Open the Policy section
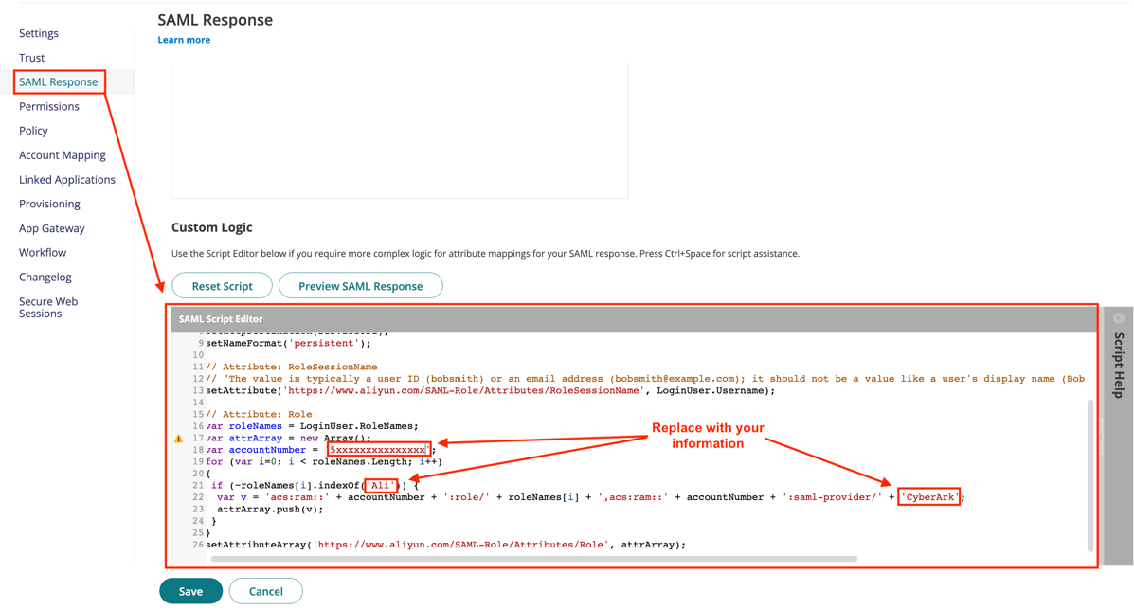Image resolution: width=1134 pixels, height=610 pixels. [x=33, y=131]
